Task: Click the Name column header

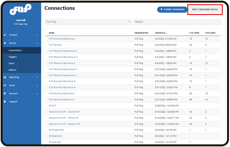Action: click(x=52, y=33)
